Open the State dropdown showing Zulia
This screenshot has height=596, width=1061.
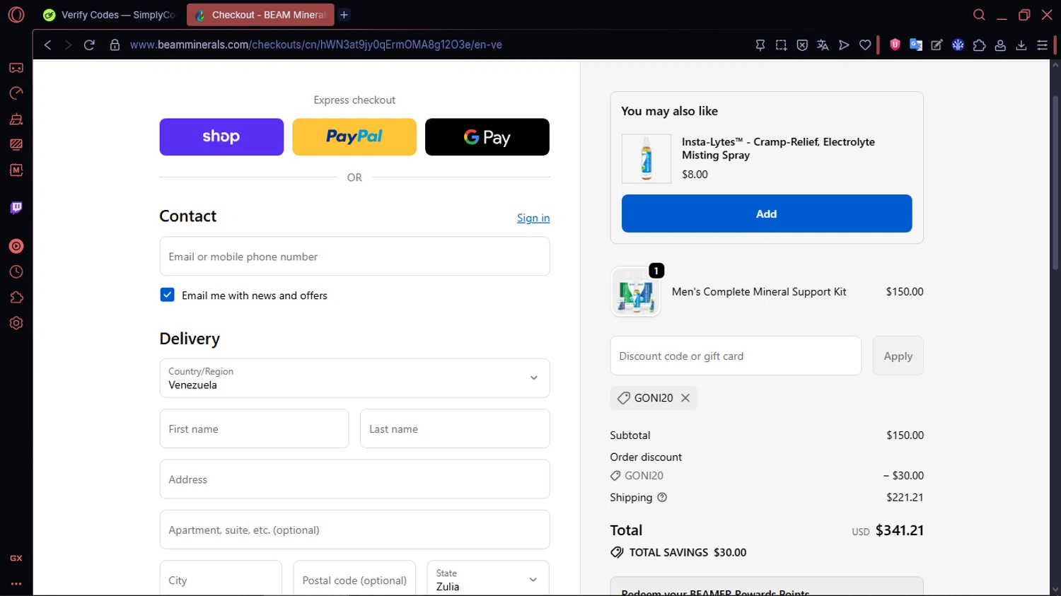click(488, 580)
